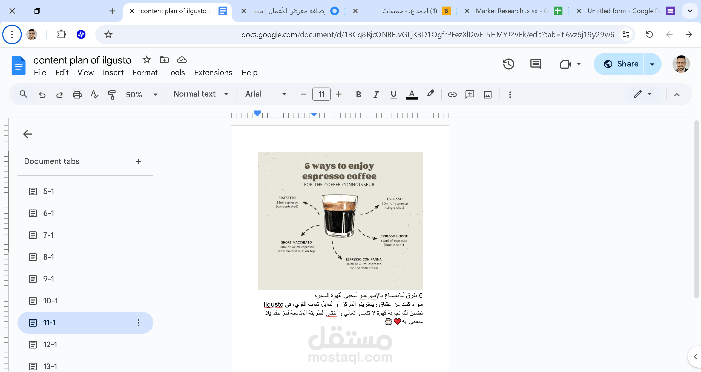Open document tab 5-1
Viewport: 701px width, 372px height.
[85, 191]
